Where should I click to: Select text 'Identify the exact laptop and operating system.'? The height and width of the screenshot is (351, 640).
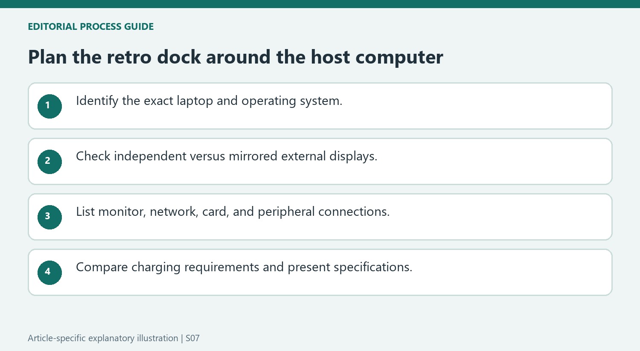click(x=209, y=101)
